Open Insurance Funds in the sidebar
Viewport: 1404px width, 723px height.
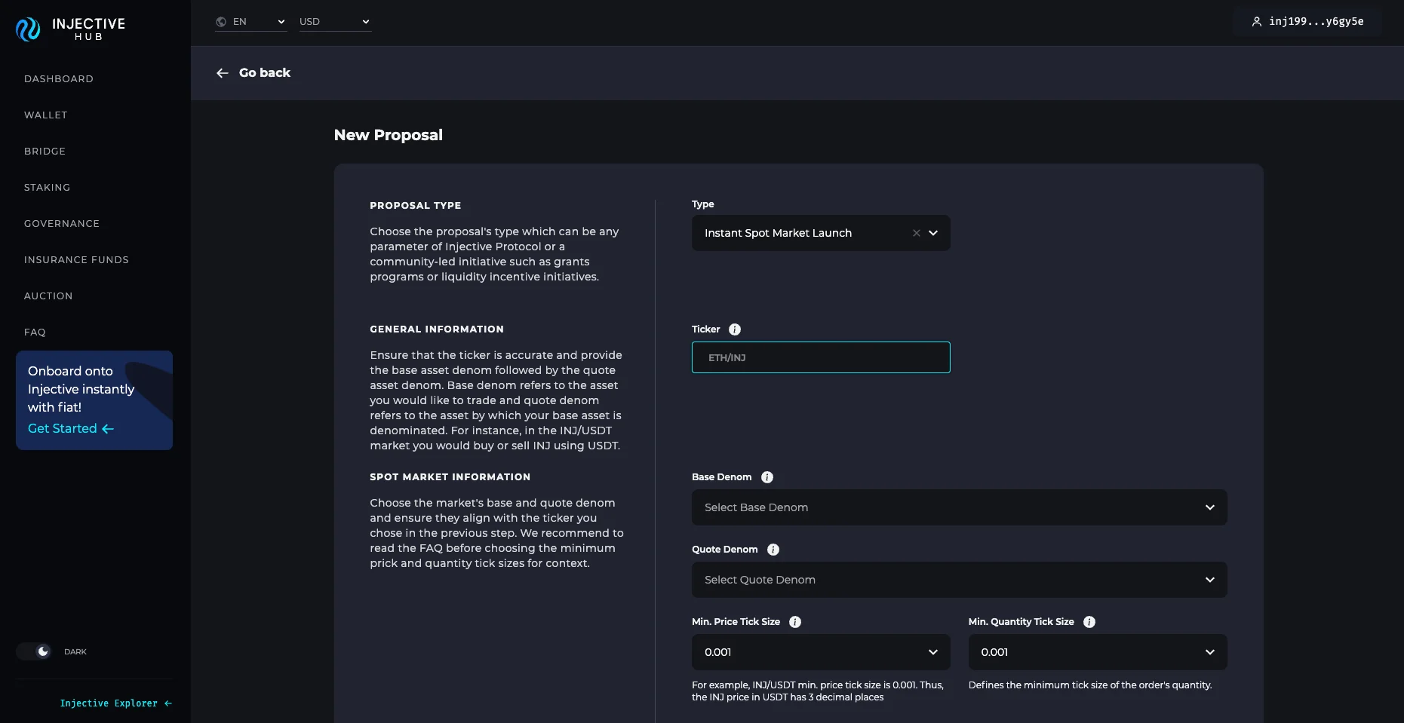coord(77,260)
